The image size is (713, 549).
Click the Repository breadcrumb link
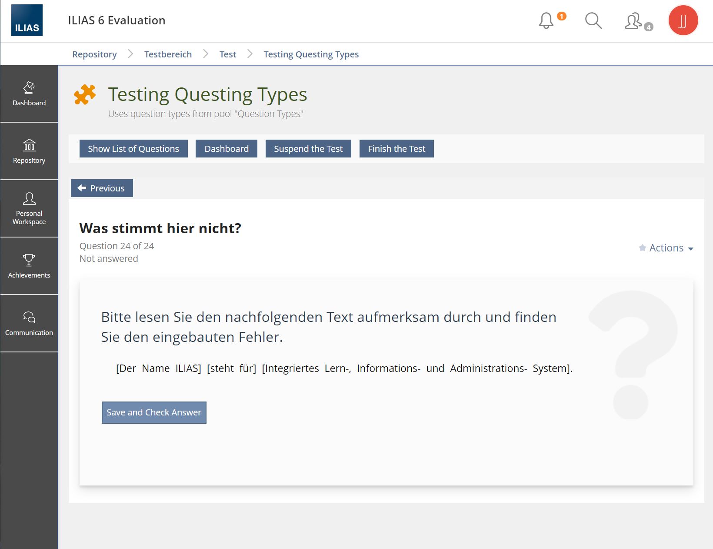[x=94, y=54]
